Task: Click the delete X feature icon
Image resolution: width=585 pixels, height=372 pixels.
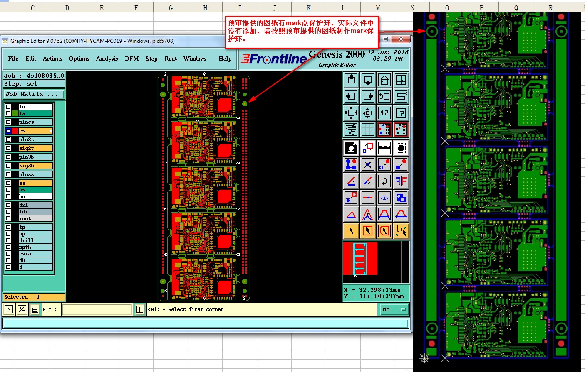Action: (368, 164)
